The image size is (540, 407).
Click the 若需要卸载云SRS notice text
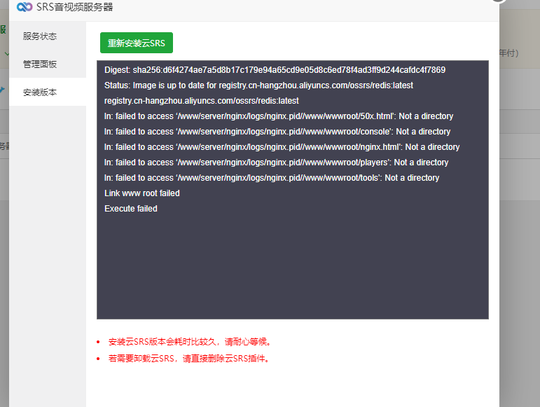189,359
